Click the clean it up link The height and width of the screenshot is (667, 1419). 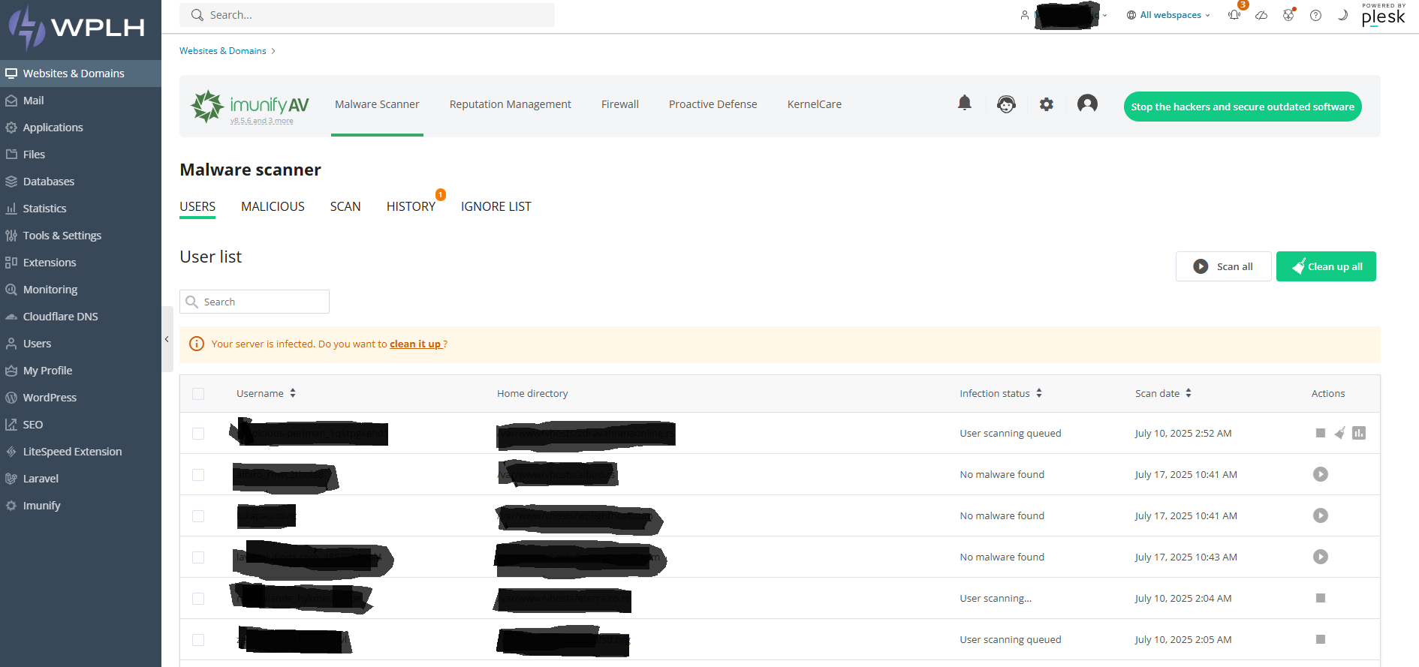point(416,344)
